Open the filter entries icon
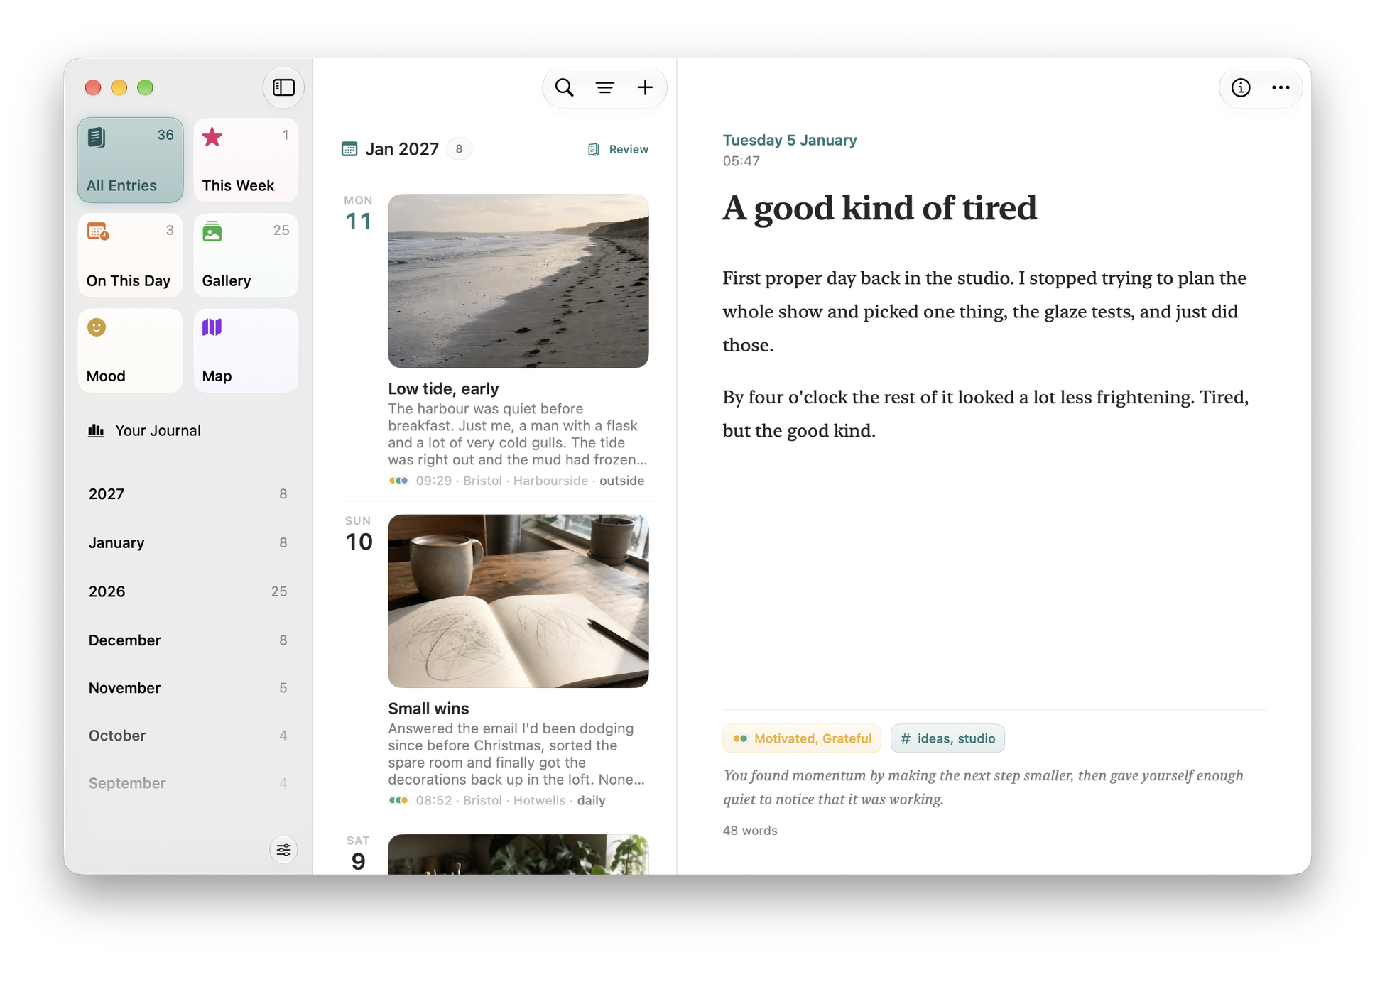 605,87
